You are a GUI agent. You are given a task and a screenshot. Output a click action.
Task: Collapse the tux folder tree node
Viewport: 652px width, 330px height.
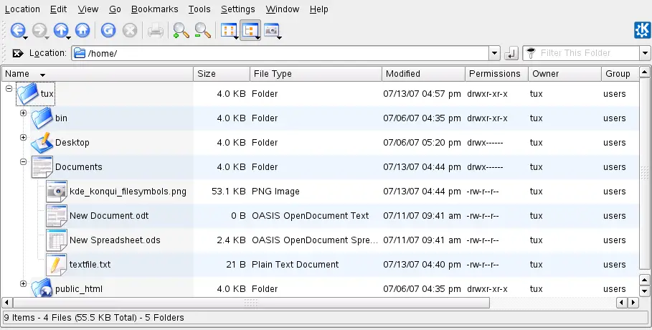(9, 88)
